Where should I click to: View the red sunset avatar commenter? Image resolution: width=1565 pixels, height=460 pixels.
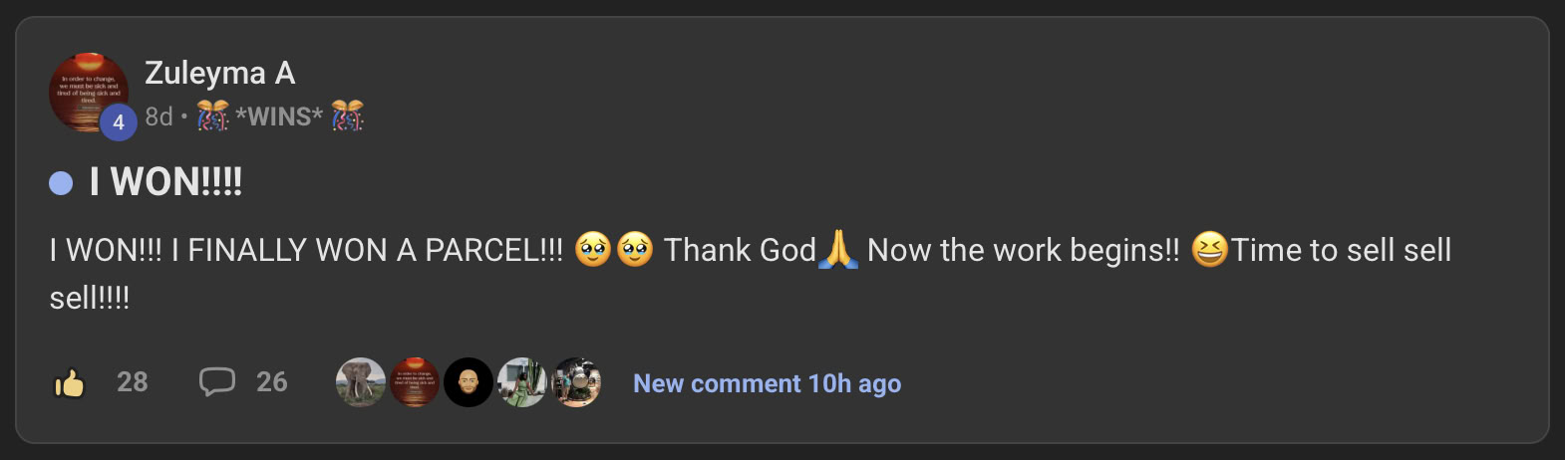click(415, 382)
